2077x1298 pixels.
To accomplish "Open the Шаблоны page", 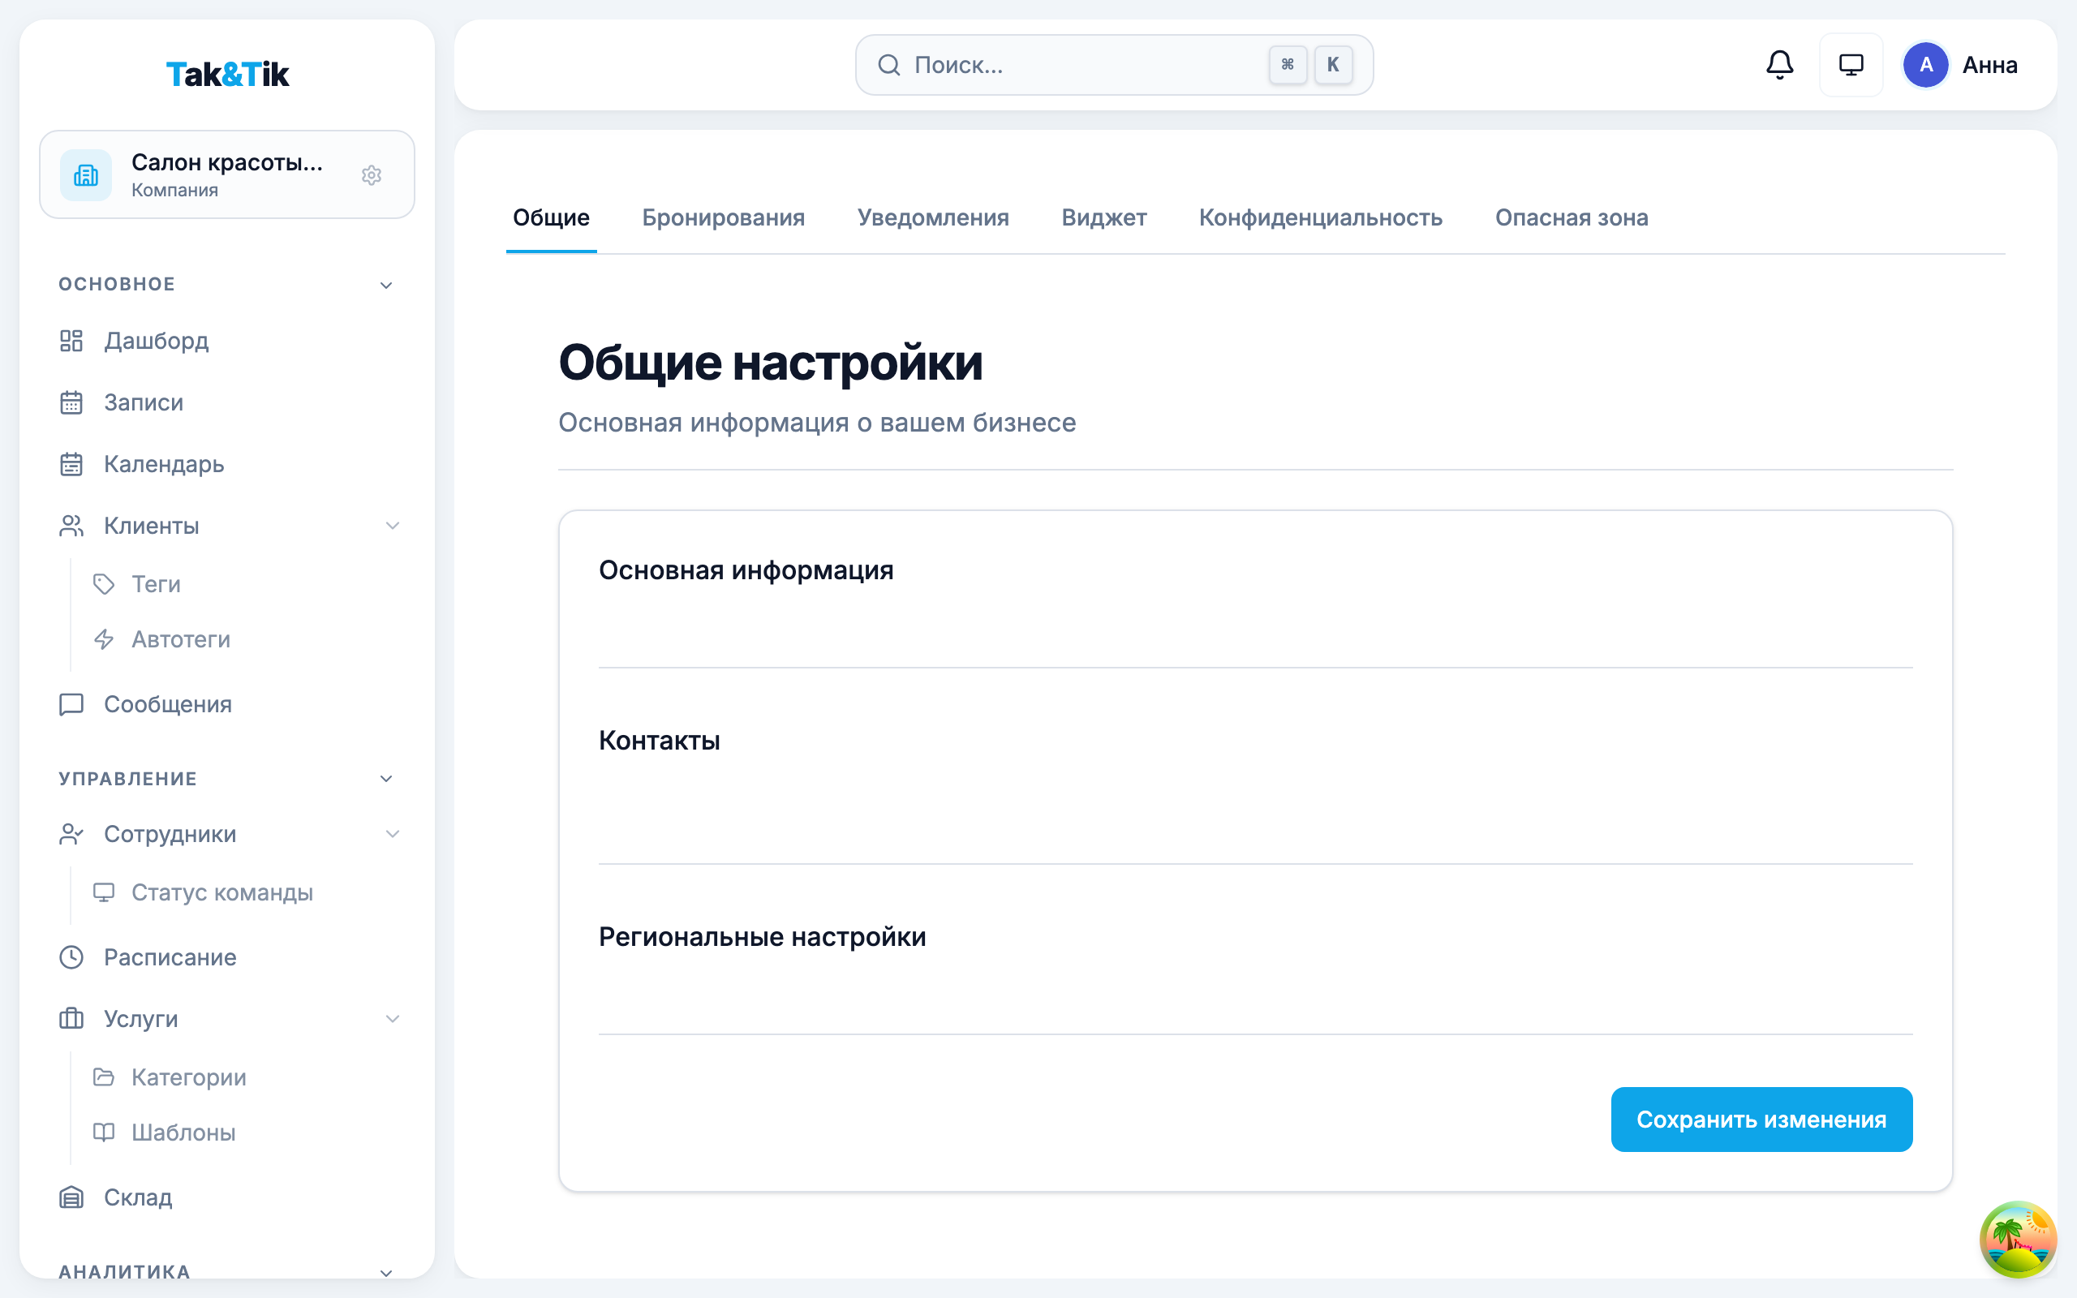I will pos(183,1133).
